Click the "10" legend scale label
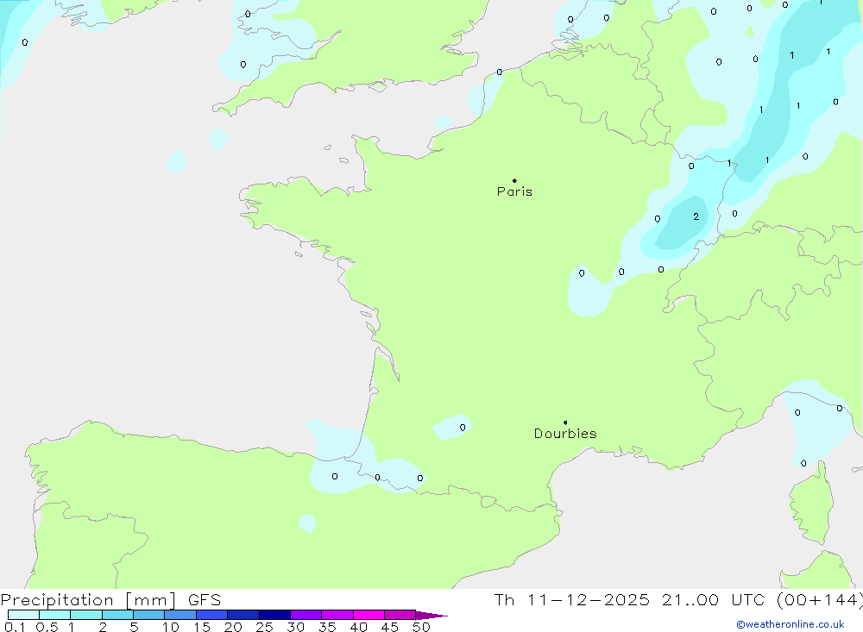This screenshot has width=863, height=632. click(171, 627)
